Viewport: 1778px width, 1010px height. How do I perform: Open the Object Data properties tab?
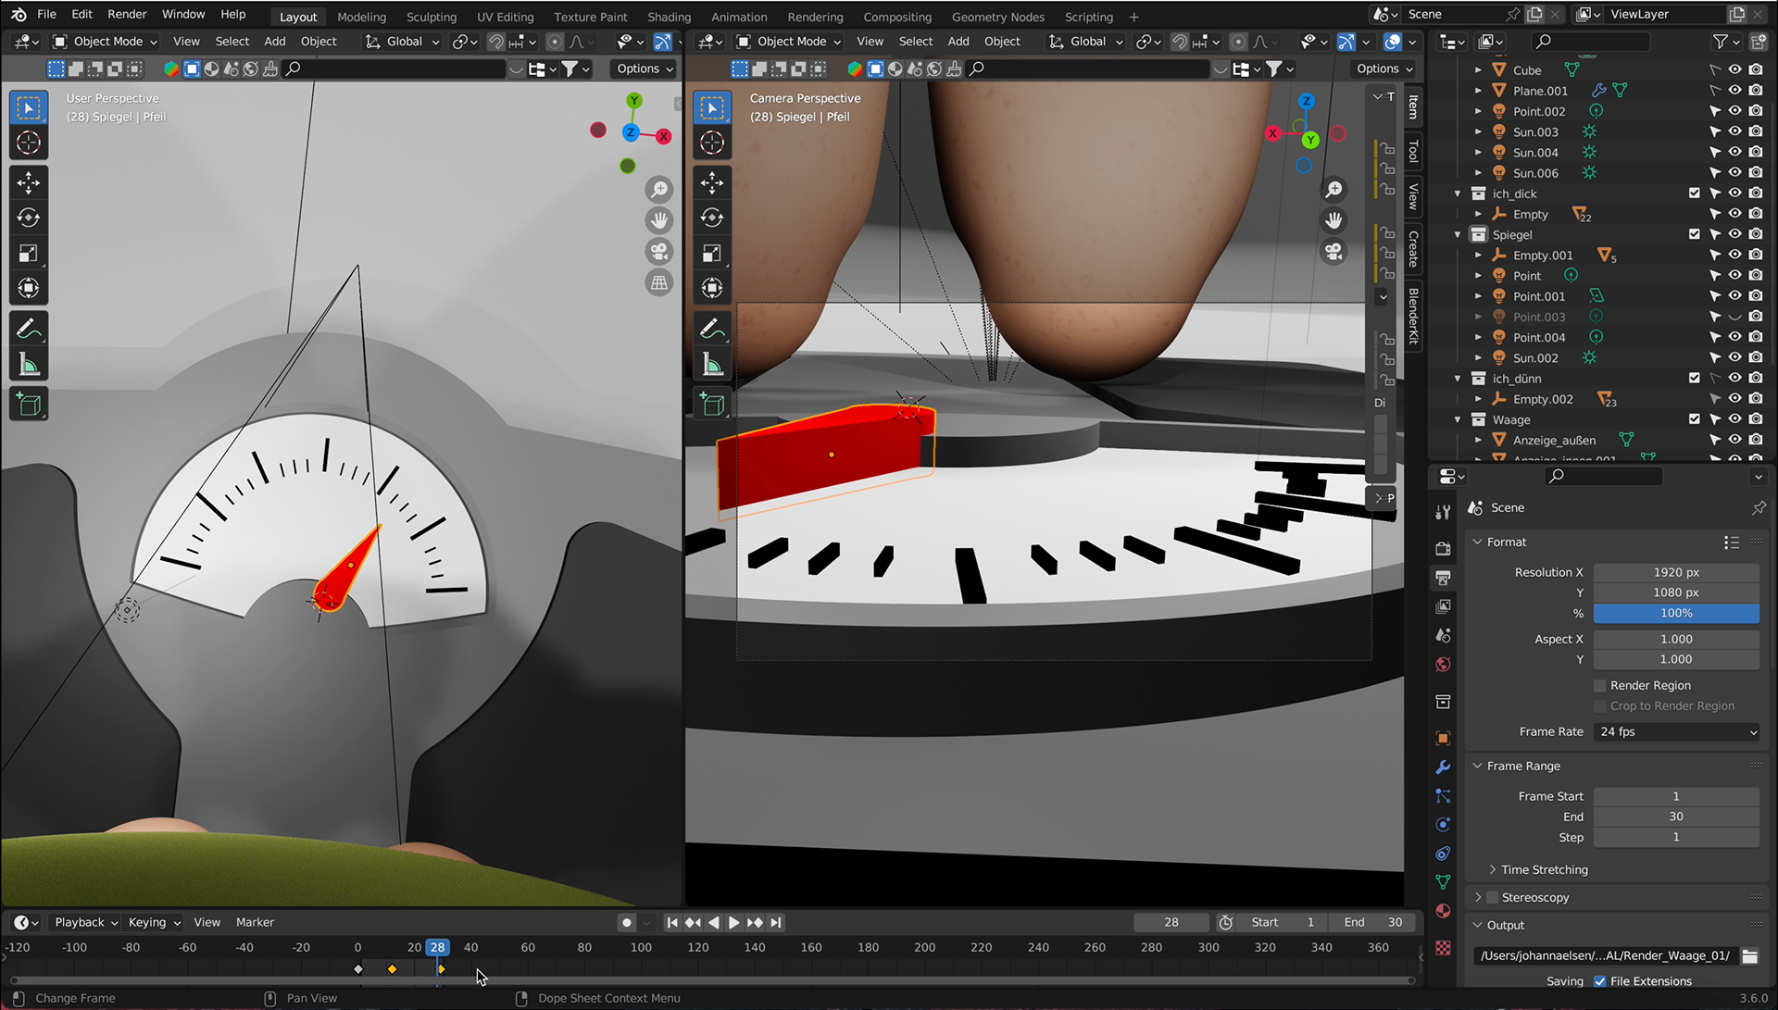point(1443,882)
